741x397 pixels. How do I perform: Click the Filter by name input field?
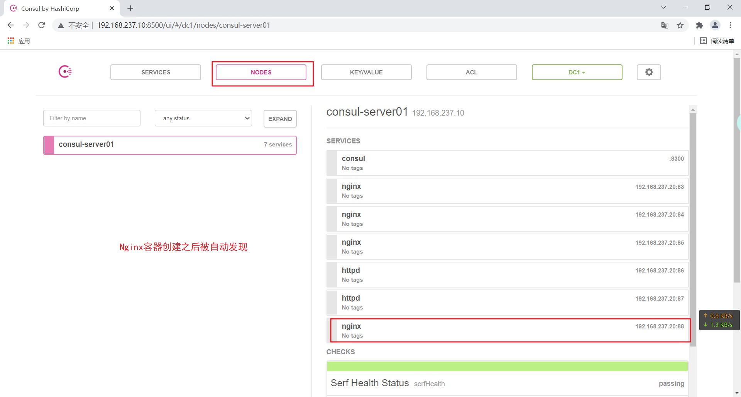tap(92, 118)
